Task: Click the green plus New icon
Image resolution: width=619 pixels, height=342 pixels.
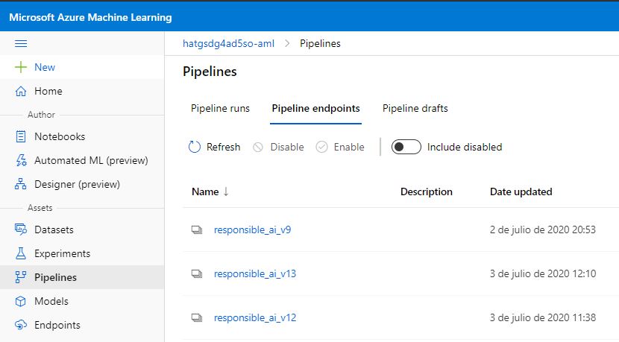Action: tap(21, 67)
